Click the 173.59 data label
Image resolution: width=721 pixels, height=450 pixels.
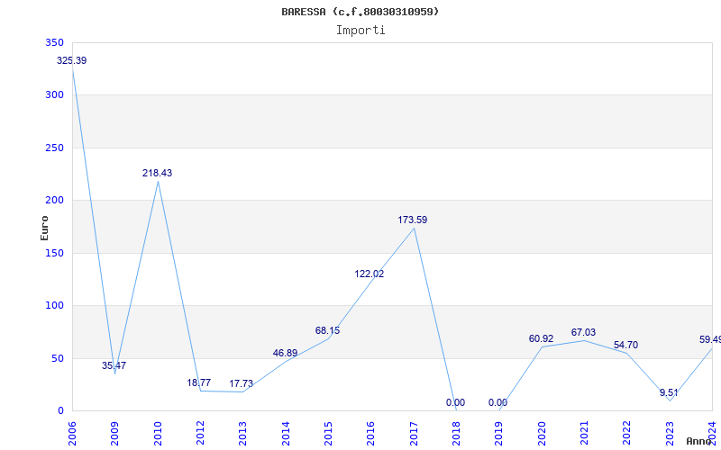(413, 220)
